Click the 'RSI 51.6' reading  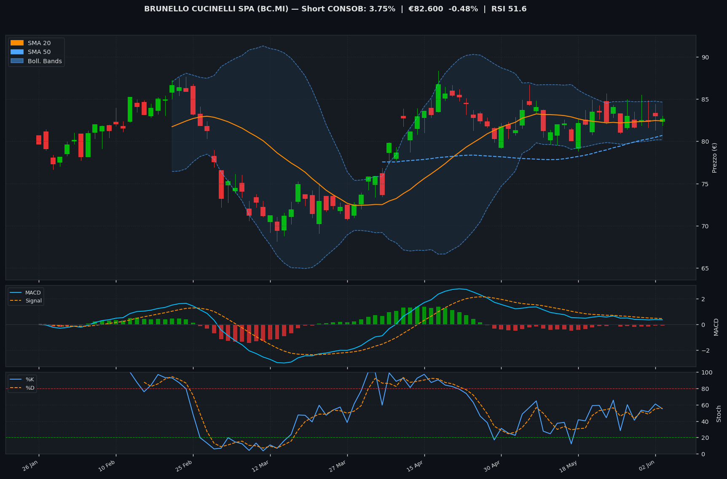(509, 9)
